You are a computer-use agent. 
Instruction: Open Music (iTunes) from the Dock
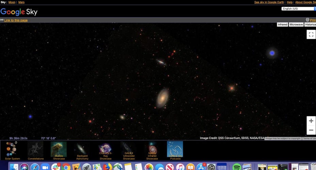pos(180,167)
